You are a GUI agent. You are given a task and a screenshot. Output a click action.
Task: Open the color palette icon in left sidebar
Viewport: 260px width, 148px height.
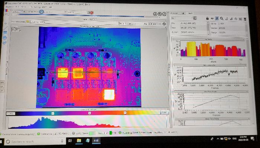pos(6,10)
